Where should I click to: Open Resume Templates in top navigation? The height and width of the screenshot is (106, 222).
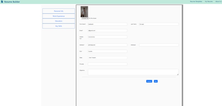coord(196,2)
